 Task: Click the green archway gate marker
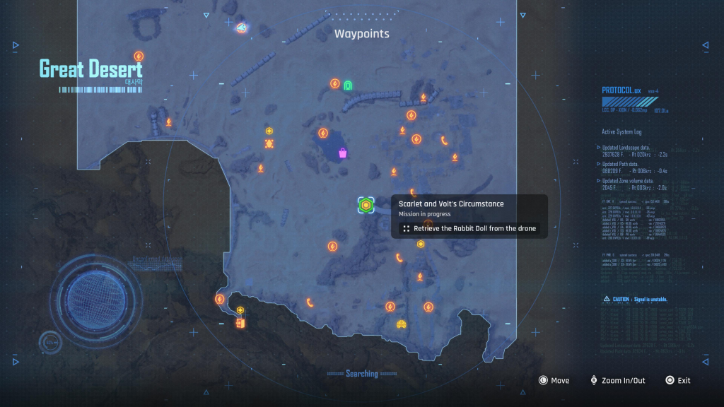[x=348, y=85]
